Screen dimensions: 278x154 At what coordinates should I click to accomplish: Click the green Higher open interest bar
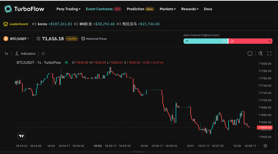pyautogui.click(x=205, y=41)
